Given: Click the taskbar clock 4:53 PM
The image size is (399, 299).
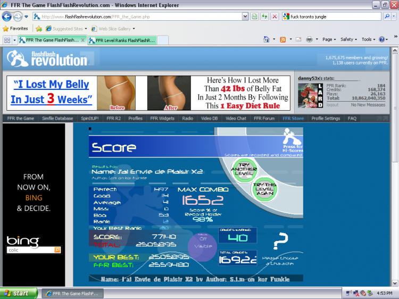Looking at the screenshot, I should click(384, 293).
